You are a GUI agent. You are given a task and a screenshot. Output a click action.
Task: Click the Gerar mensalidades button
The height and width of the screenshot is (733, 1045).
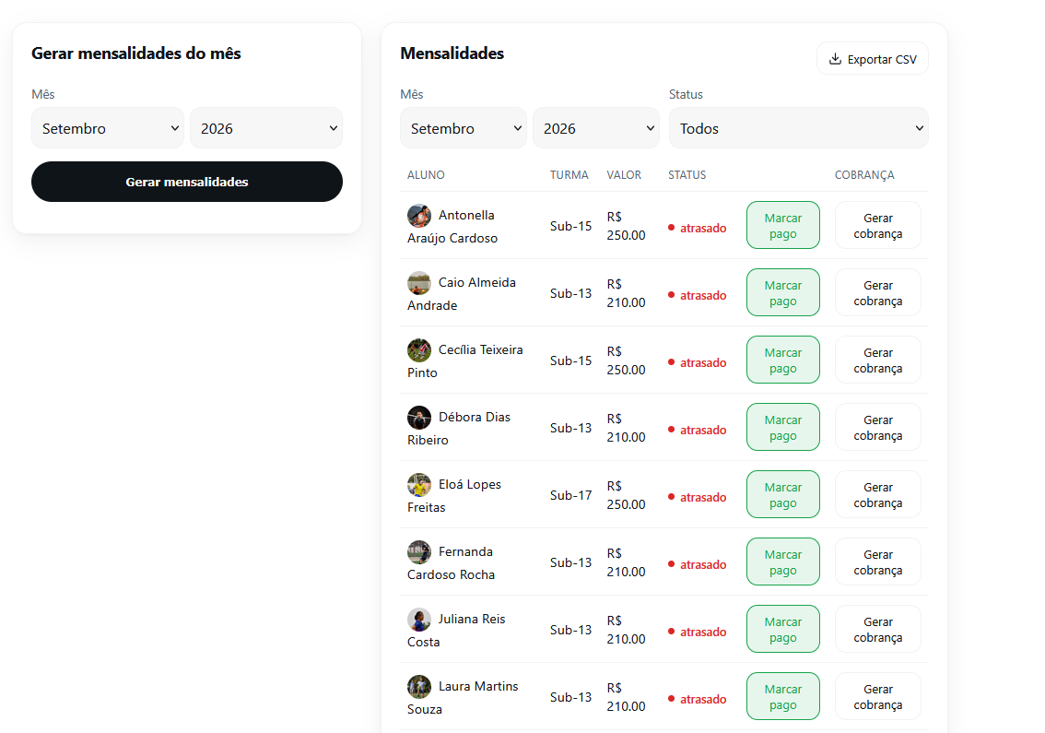click(x=186, y=182)
